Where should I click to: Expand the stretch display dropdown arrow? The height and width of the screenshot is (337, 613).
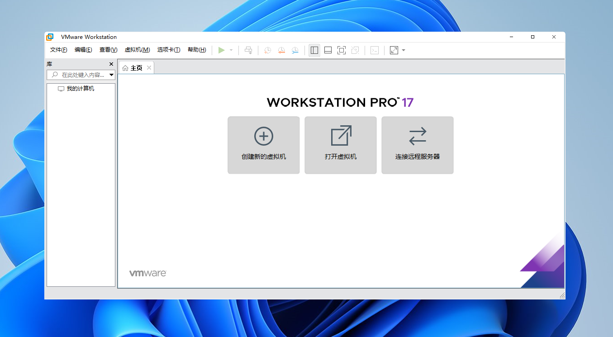click(404, 50)
